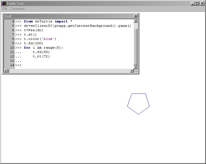Close the Shell panel
Viewport: 206px width, 164px height.
136,16
